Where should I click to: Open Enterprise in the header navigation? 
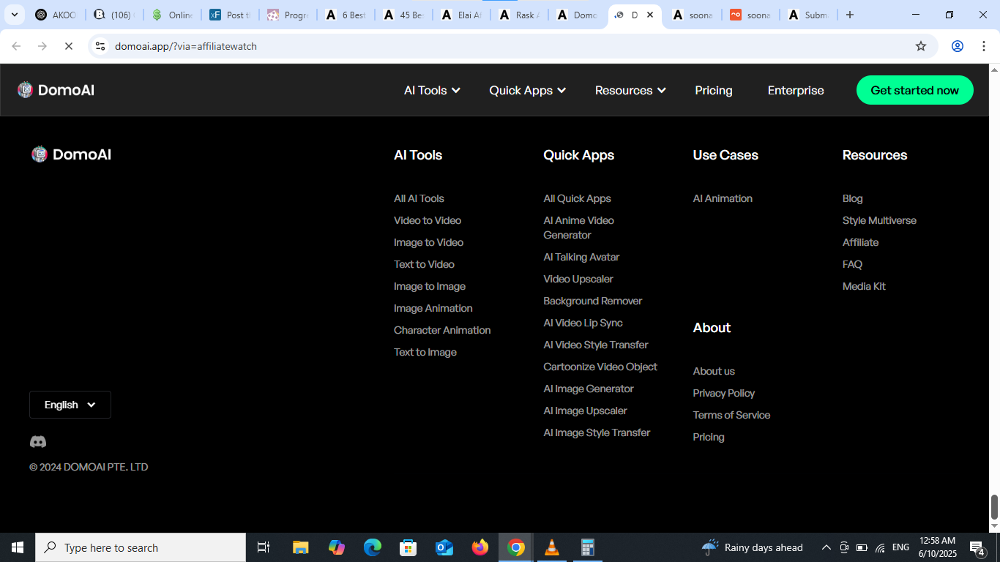pyautogui.click(x=796, y=90)
